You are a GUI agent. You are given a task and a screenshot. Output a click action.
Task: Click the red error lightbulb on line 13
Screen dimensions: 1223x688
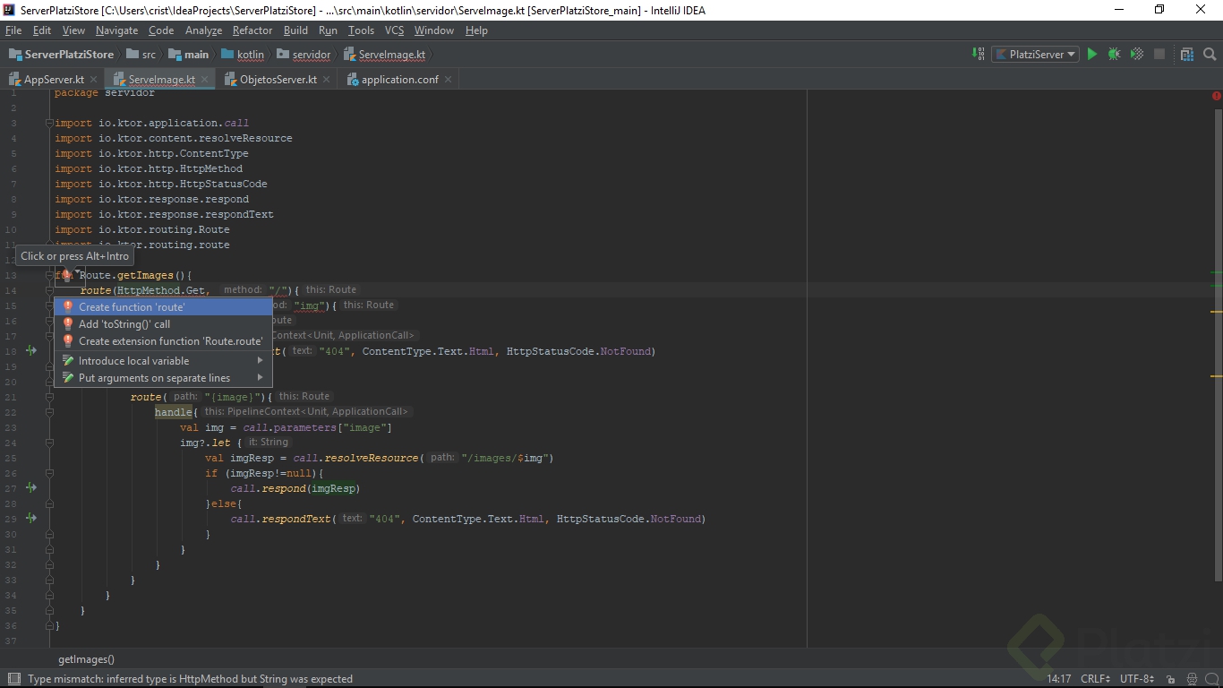(x=66, y=275)
